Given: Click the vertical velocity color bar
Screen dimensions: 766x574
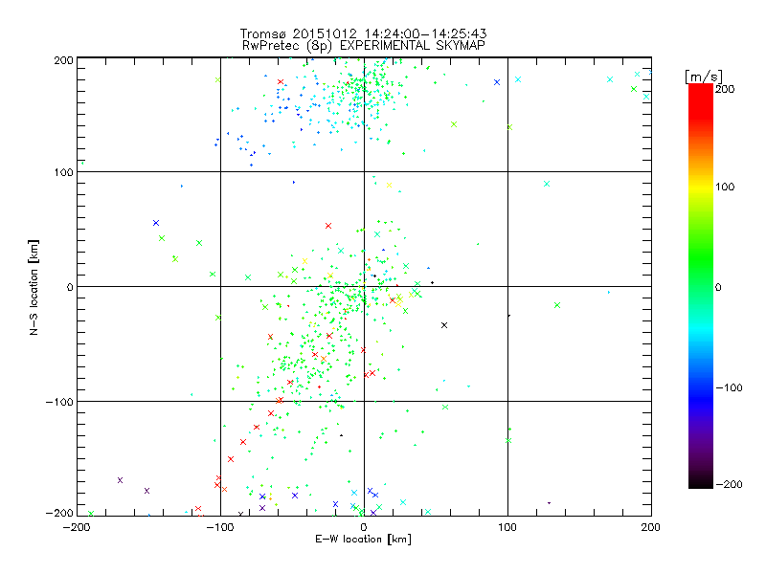Looking at the screenshot, I should (701, 286).
